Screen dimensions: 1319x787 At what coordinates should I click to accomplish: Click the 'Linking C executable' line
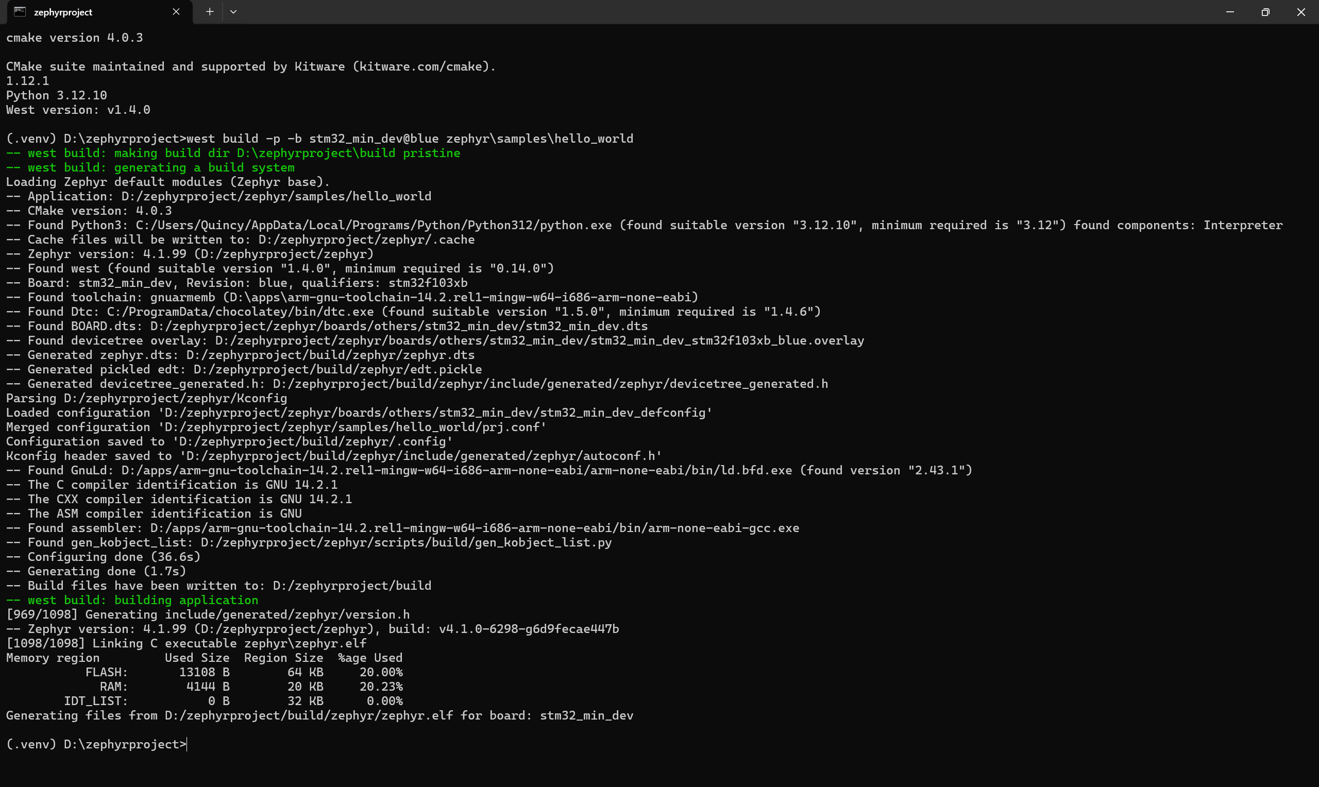[x=185, y=643]
